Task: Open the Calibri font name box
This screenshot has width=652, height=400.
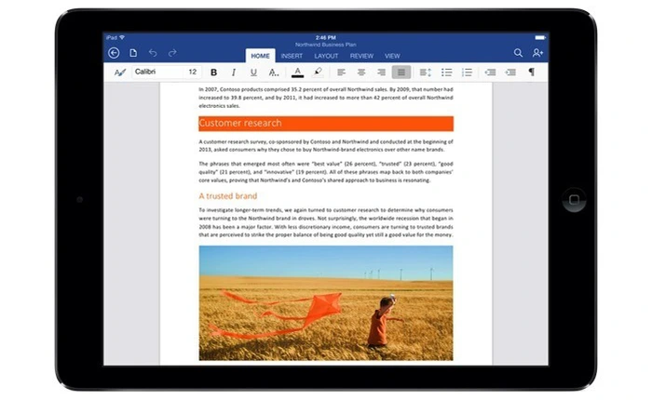Action: (x=157, y=72)
